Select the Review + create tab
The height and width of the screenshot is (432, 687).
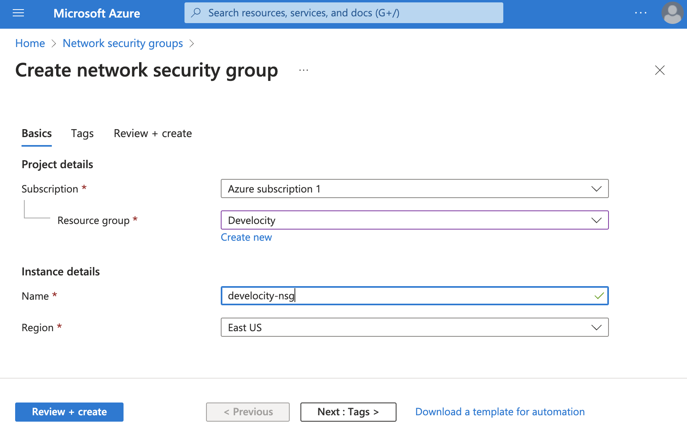153,133
